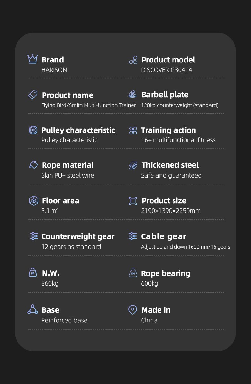The width and height of the screenshot is (251, 384).
Task: Click the Rope material icon
Action: tap(33, 165)
